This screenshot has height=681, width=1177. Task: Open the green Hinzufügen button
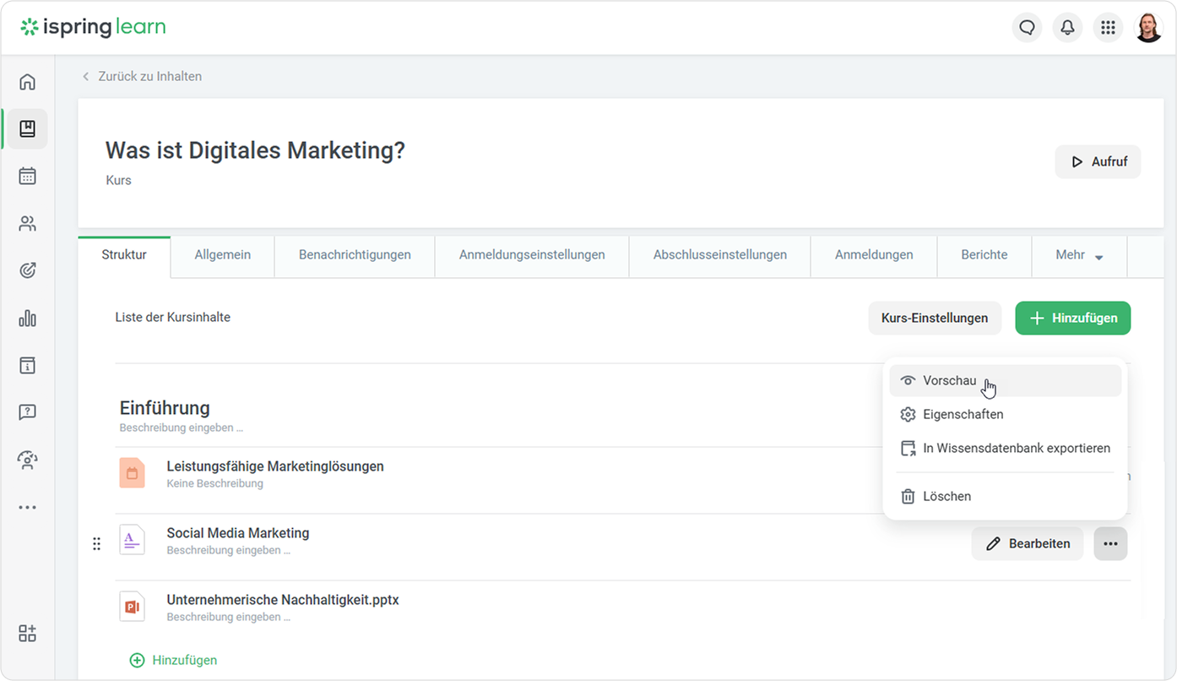pos(1072,319)
